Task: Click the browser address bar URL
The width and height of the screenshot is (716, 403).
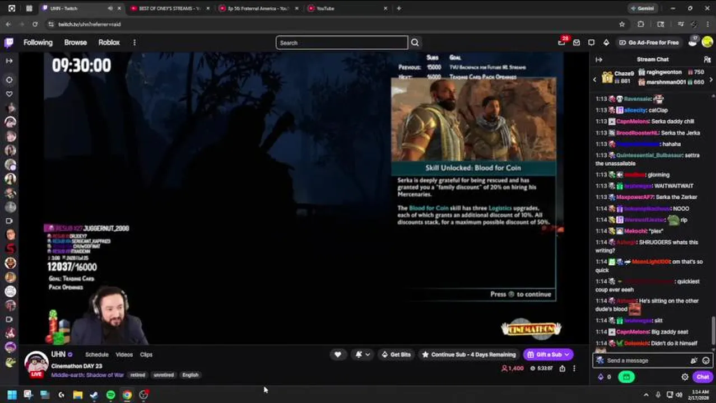Action: click(x=90, y=24)
